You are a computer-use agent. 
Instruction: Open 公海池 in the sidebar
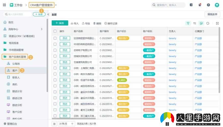coord(16,63)
